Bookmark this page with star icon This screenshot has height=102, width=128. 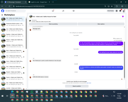(112, 6)
